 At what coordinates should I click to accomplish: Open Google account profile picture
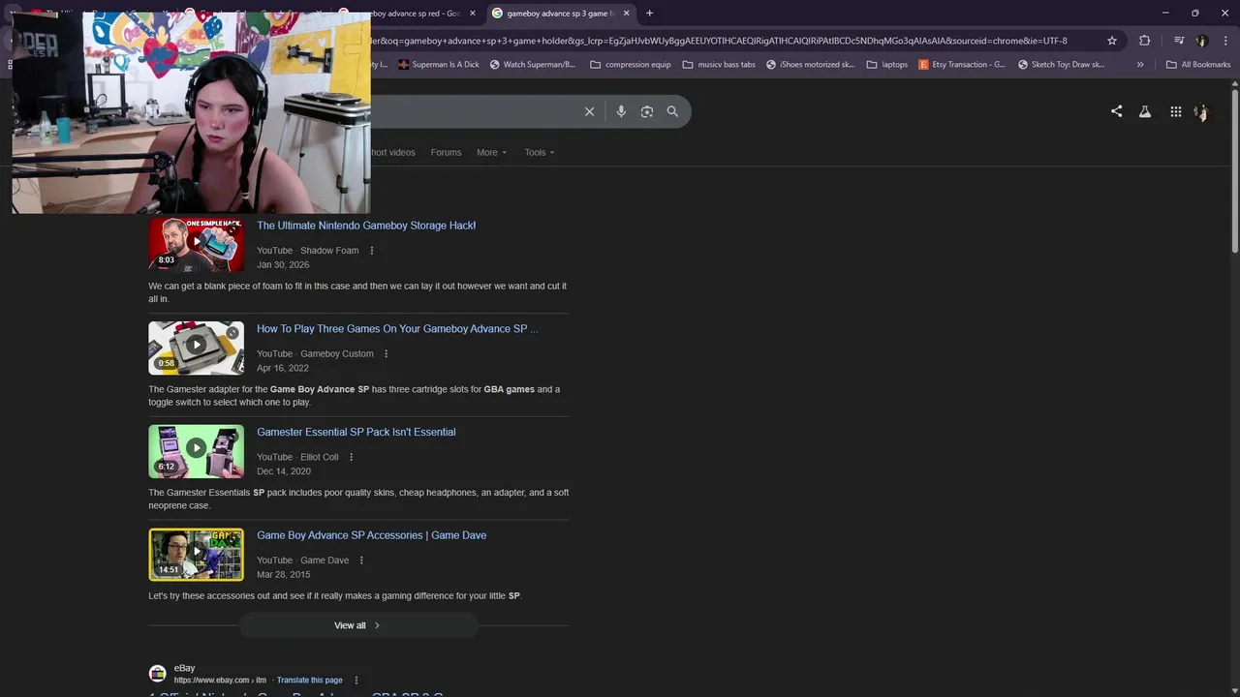tap(1202, 112)
